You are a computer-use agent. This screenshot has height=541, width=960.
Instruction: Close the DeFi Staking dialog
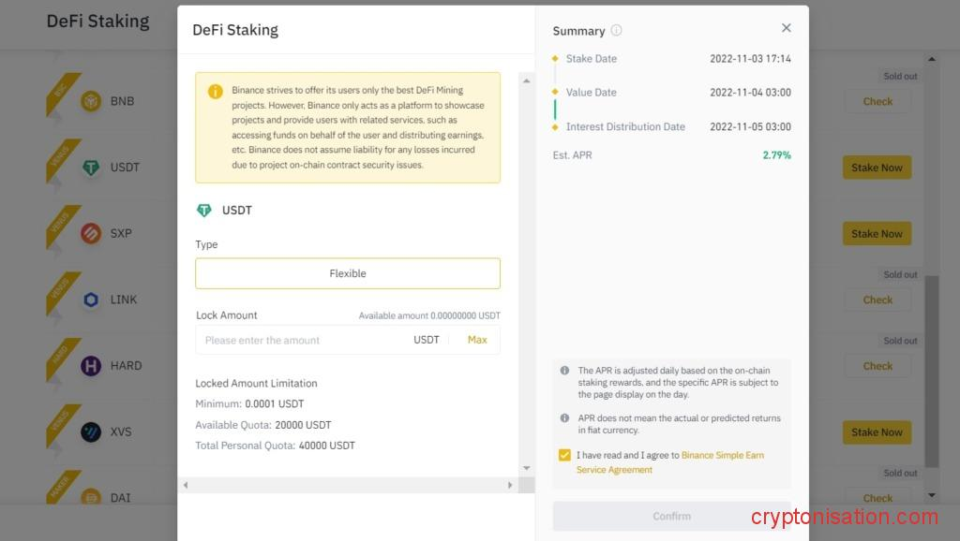point(786,28)
